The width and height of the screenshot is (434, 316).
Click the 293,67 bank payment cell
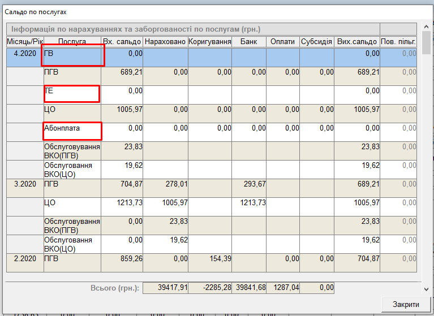(x=249, y=184)
